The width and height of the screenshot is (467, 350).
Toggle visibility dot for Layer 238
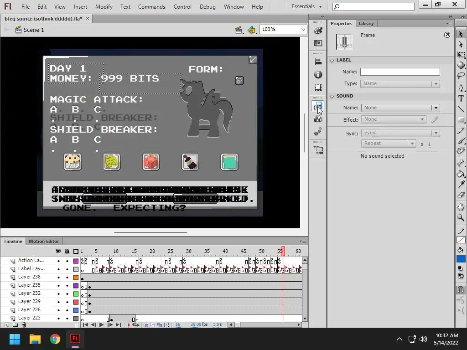(58, 278)
